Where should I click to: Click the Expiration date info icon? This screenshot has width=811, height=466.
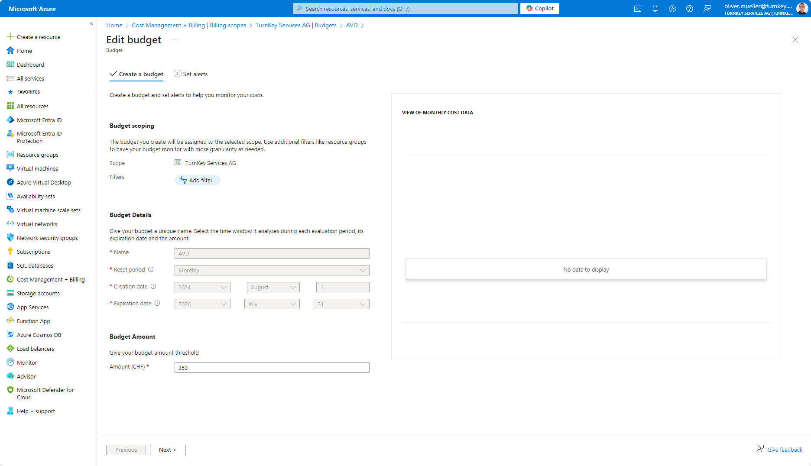point(157,303)
